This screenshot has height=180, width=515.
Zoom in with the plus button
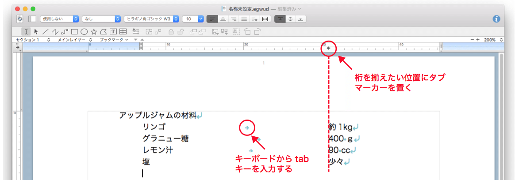(x=478, y=40)
